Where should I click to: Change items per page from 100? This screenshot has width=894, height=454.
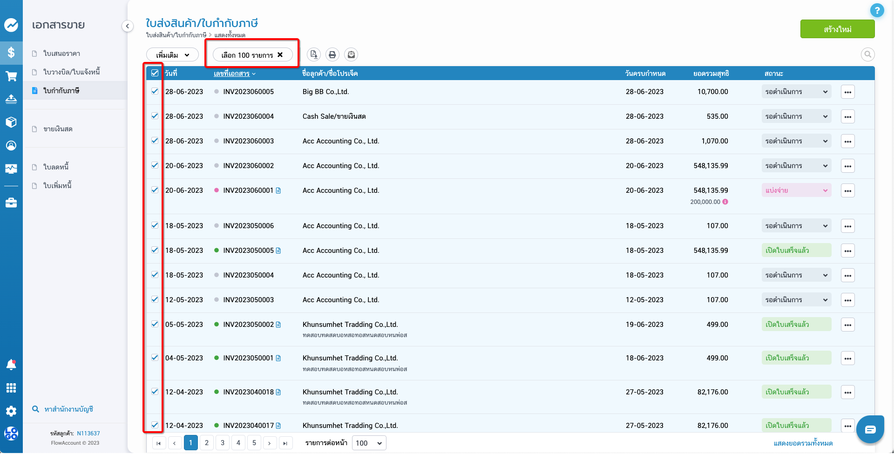point(368,443)
